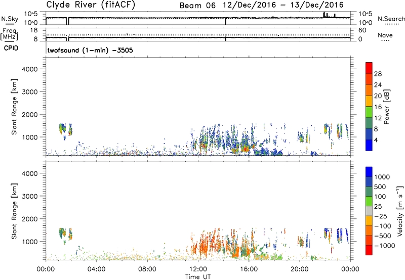Click the blue velocity streaks near 23:00
405x280 pixels.
click(x=340, y=235)
